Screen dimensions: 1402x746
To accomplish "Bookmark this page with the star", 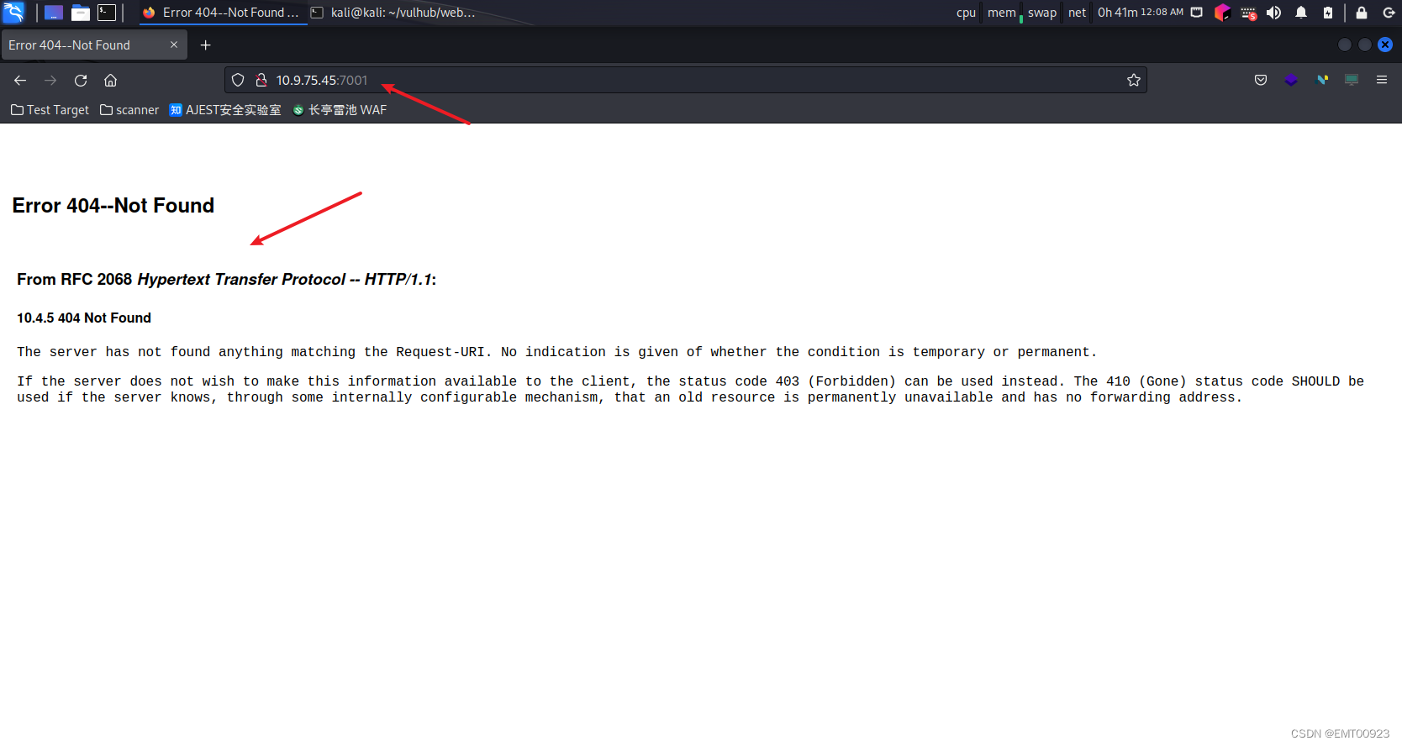I will coord(1134,80).
